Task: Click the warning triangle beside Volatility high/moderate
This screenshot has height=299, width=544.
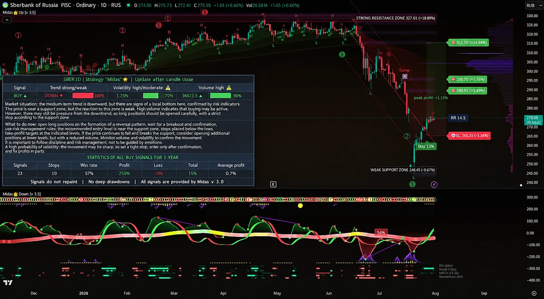Action: (168, 87)
